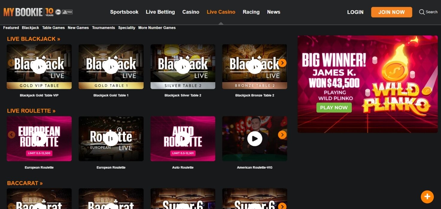This screenshot has width=441, height=209.
Task: Select the Tournaments category tab
Action: point(104,28)
